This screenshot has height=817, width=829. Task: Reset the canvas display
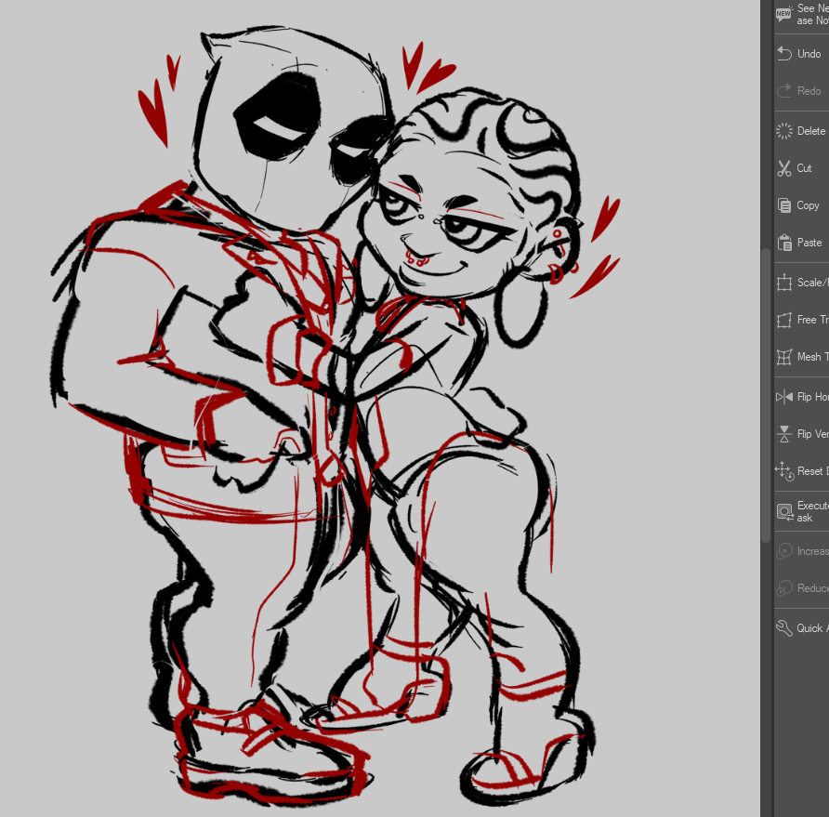(784, 471)
